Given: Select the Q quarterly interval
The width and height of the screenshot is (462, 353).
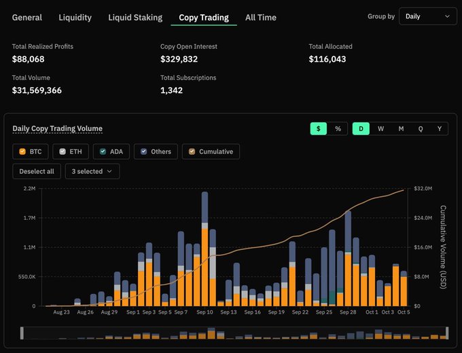Looking at the screenshot, I should point(421,129).
